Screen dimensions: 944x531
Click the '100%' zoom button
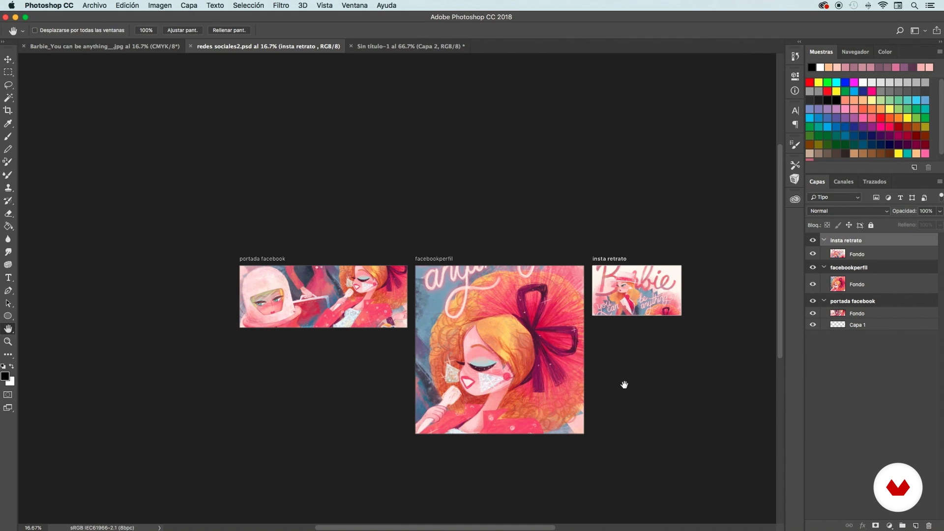[x=146, y=30]
